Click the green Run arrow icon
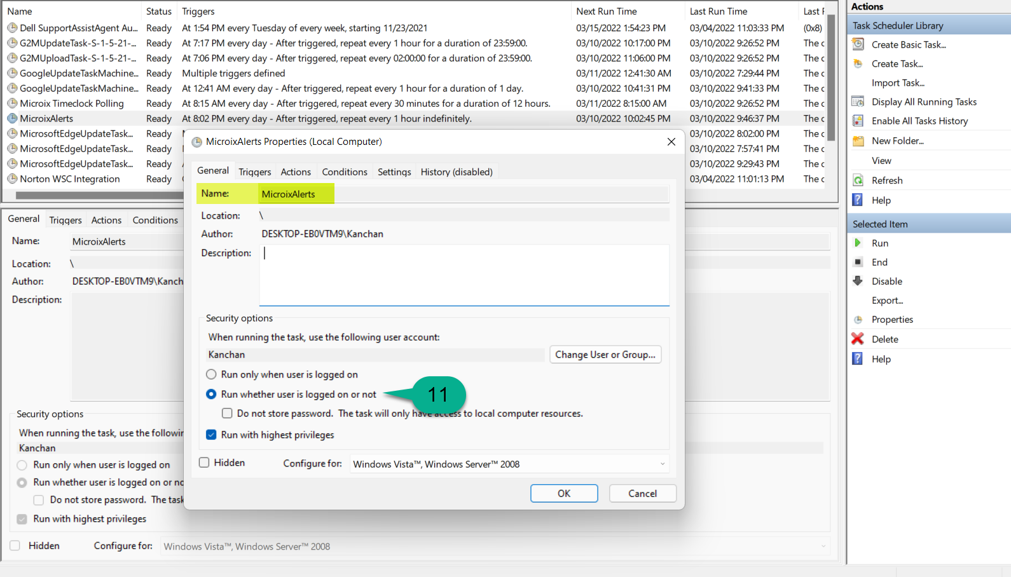 pos(858,243)
